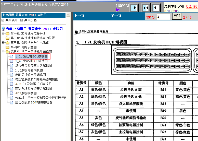The image size is (198, 141).
Task: Open 电动后视镜电器端视图 tree entry
Action: [30, 75]
